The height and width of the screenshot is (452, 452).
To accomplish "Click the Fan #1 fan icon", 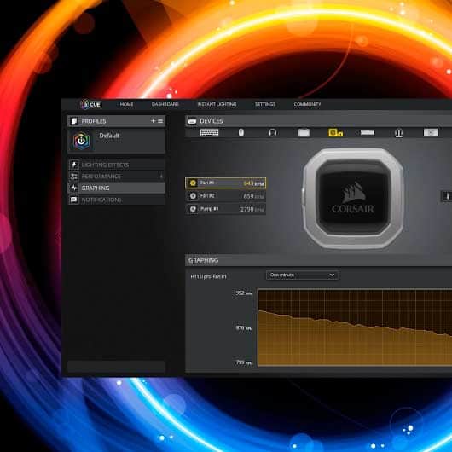I will click(x=193, y=183).
